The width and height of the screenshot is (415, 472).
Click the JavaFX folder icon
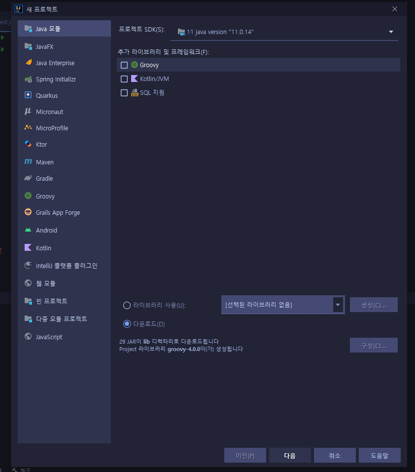28,46
